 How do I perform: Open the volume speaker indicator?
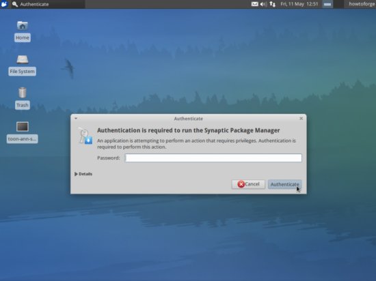[x=263, y=4]
